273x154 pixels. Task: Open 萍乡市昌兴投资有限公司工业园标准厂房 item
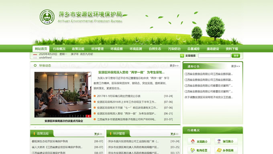pyautogui.click(x=133, y=141)
